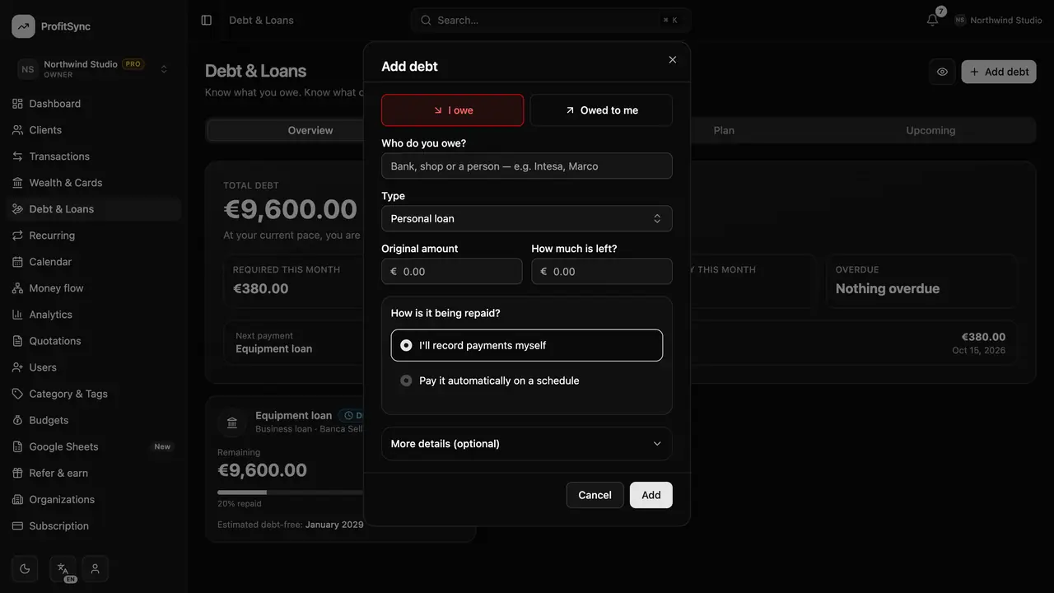Choose 'I'll record payments myself' radio

527,345
